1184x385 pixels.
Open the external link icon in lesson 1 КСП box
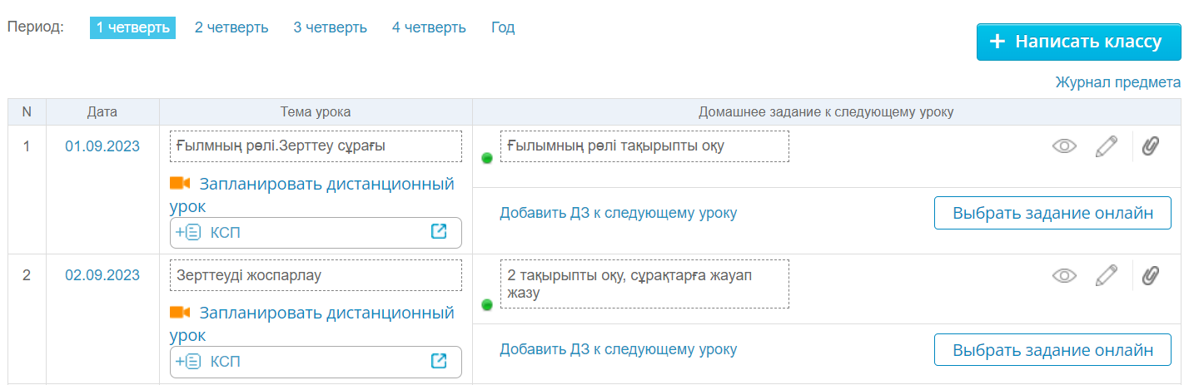tap(439, 232)
